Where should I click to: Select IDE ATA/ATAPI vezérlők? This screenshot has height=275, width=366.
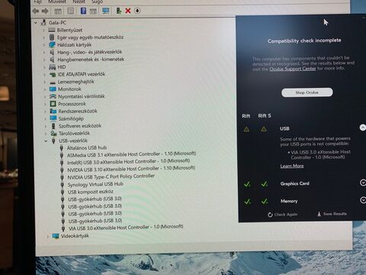coord(82,74)
